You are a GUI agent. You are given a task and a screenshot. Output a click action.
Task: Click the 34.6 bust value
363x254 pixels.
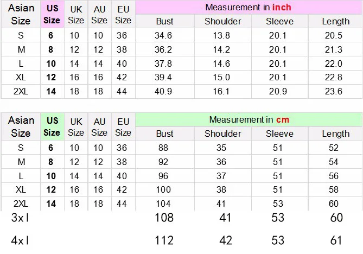164,35
